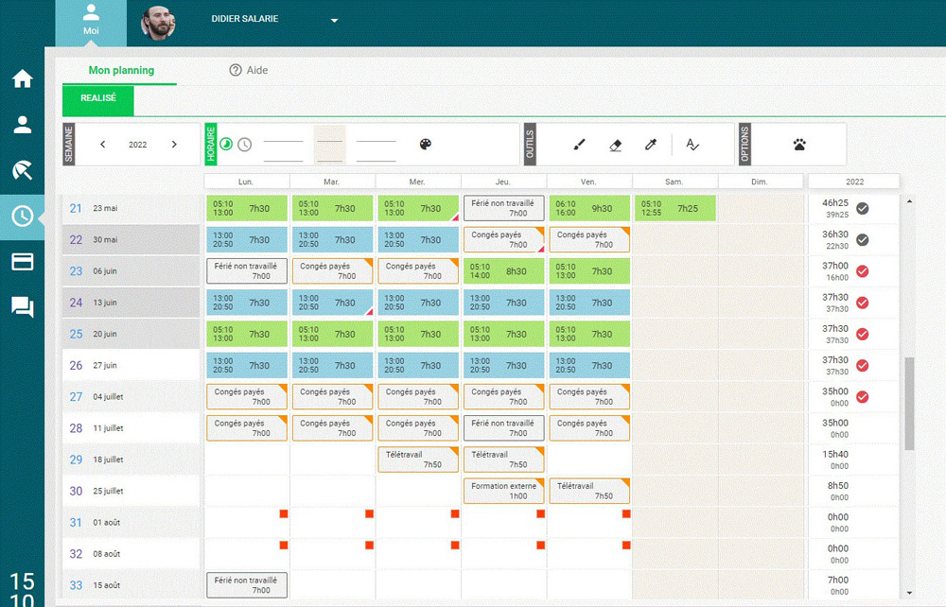Image resolution: width=946 pixels, height=607 pixels.
Task: Click the 2022 totals column header
Action: [x=853, y=182]
